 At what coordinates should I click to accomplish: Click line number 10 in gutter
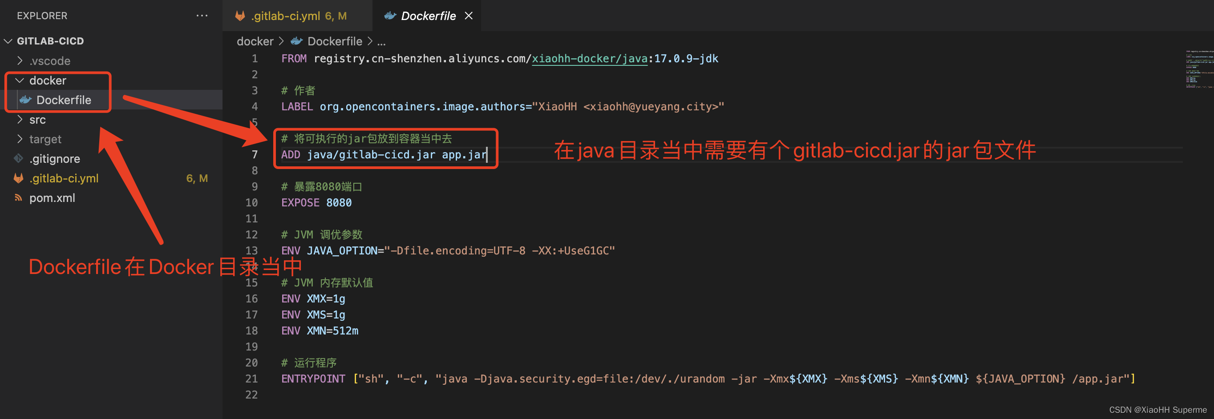click(252, 202)
